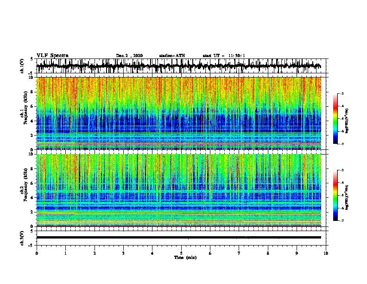Click the ch.1 color bar PSD unit label

click(347, 121)
